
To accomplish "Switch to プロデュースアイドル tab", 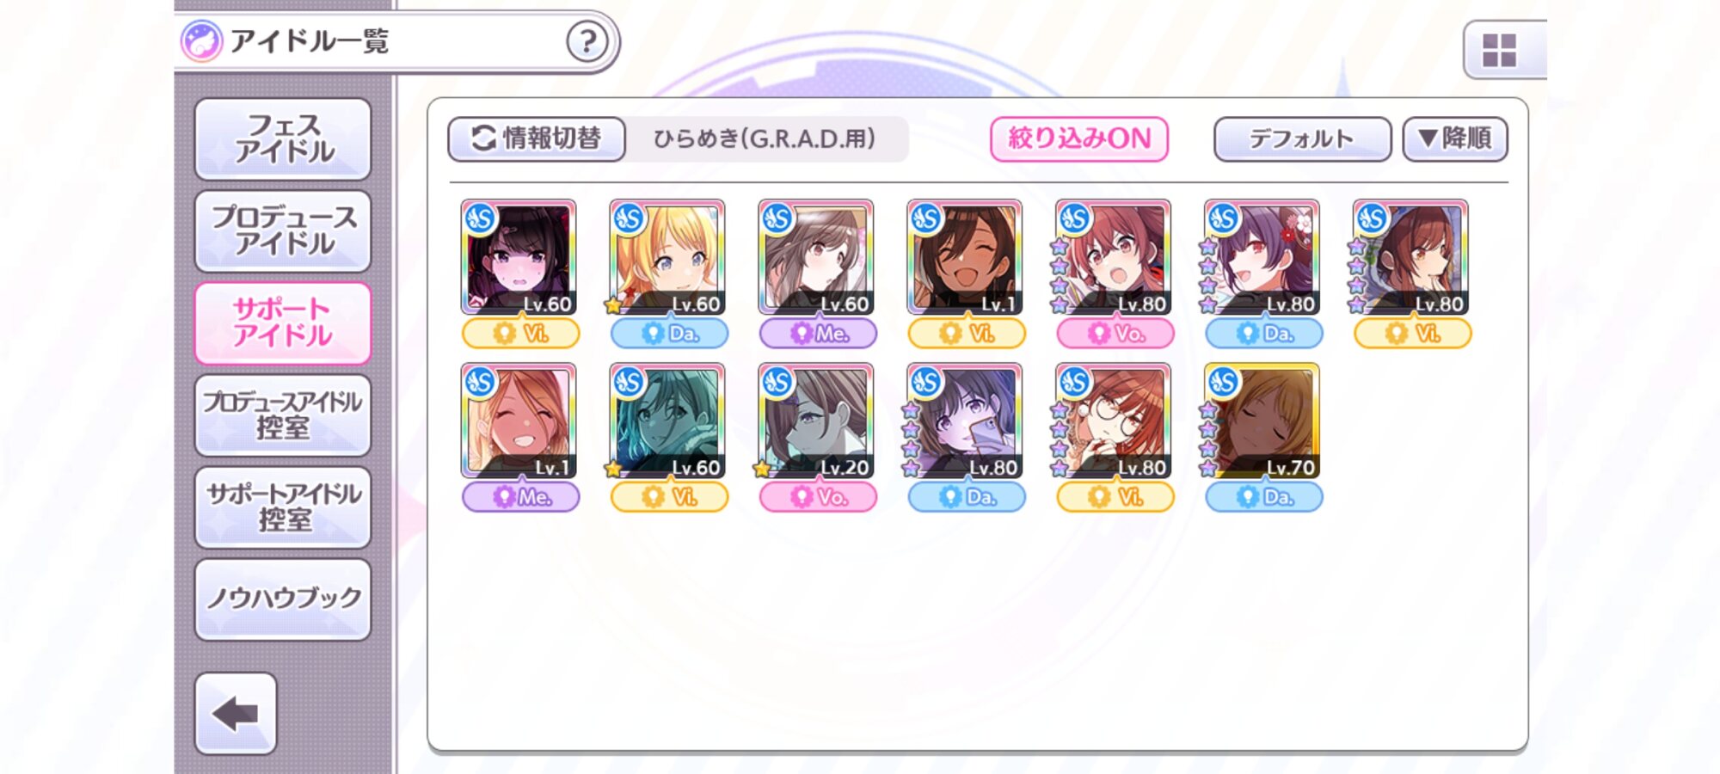I will tap(283, 230).
